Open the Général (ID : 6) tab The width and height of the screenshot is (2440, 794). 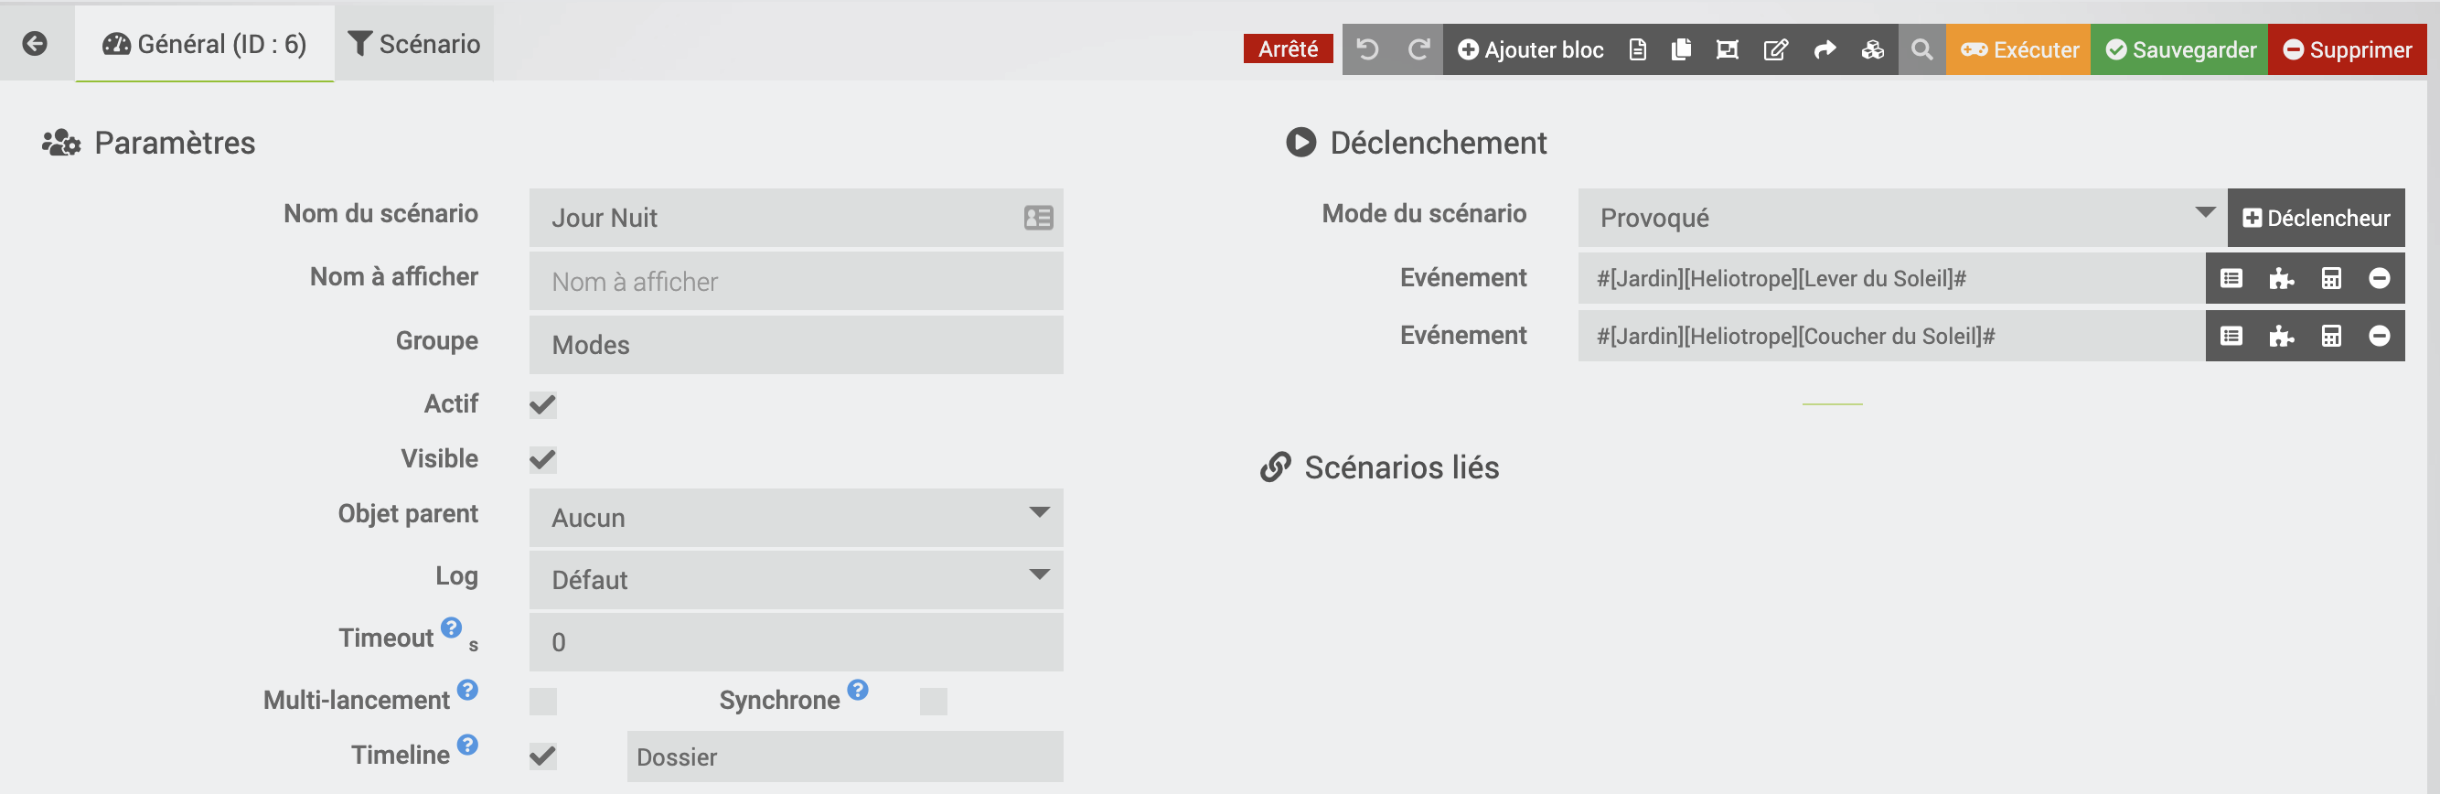[205, 44]
